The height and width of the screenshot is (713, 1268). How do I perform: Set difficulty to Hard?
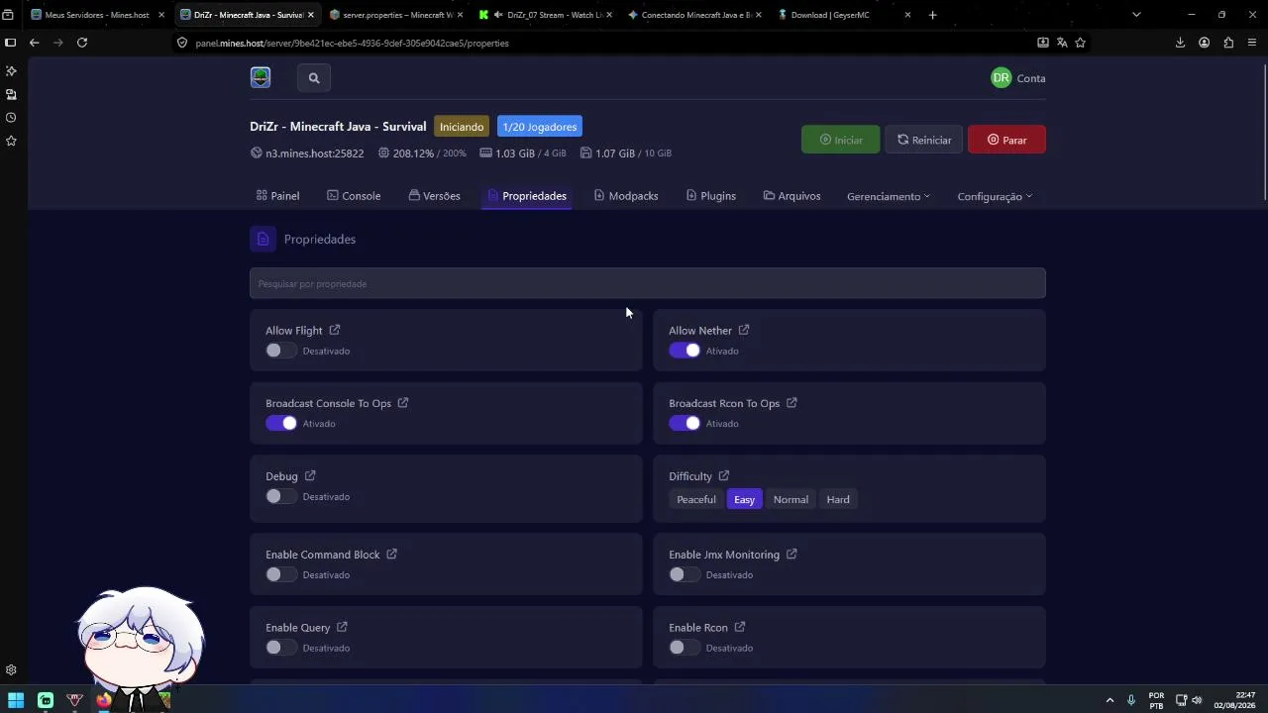pos(838,499)
